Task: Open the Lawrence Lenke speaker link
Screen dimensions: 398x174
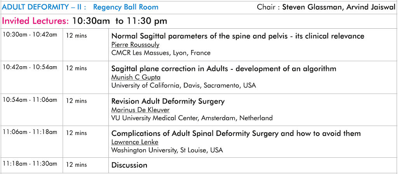Action: point(135,142)
